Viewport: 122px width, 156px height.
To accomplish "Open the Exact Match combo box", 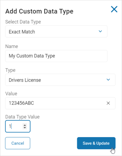I will 56,32.
